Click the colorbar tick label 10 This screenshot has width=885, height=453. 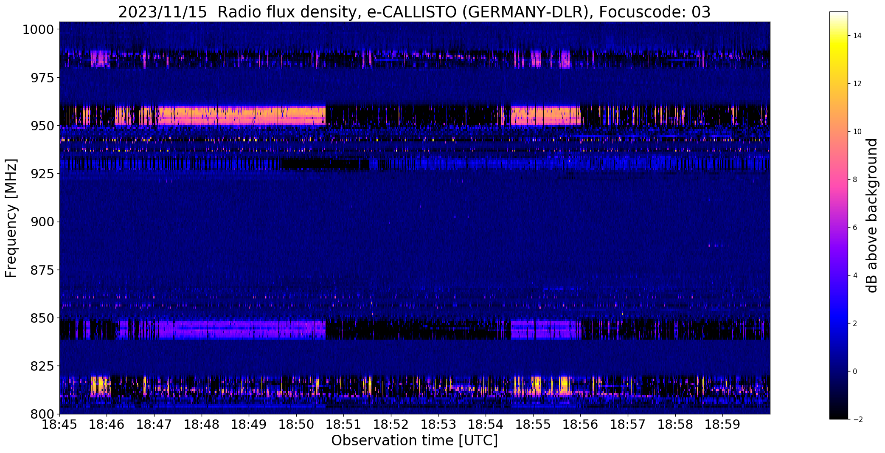(857, 132)
